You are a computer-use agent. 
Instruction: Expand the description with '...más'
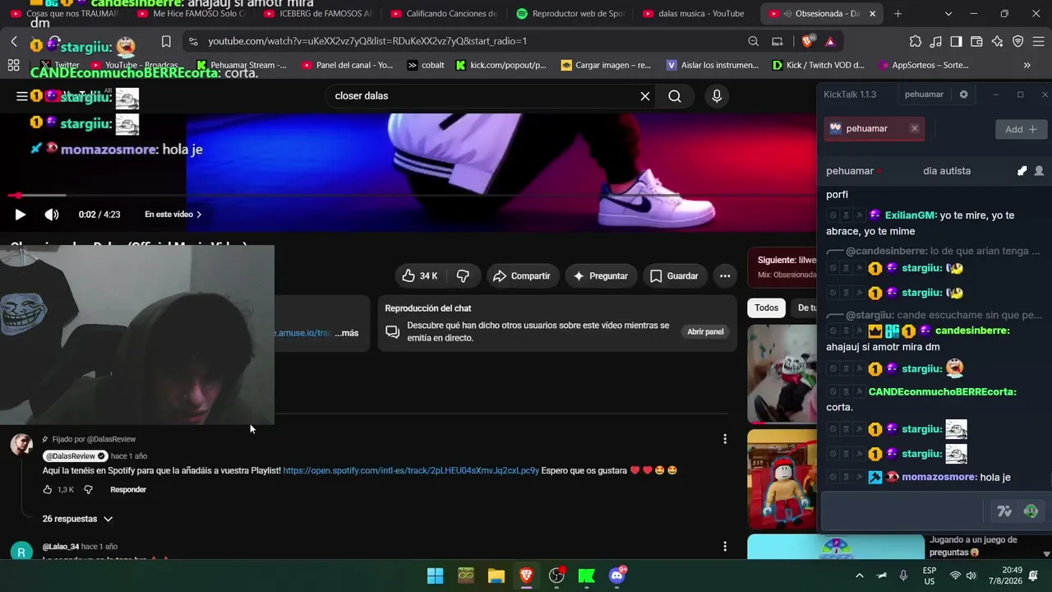click(x=347, y=333)
